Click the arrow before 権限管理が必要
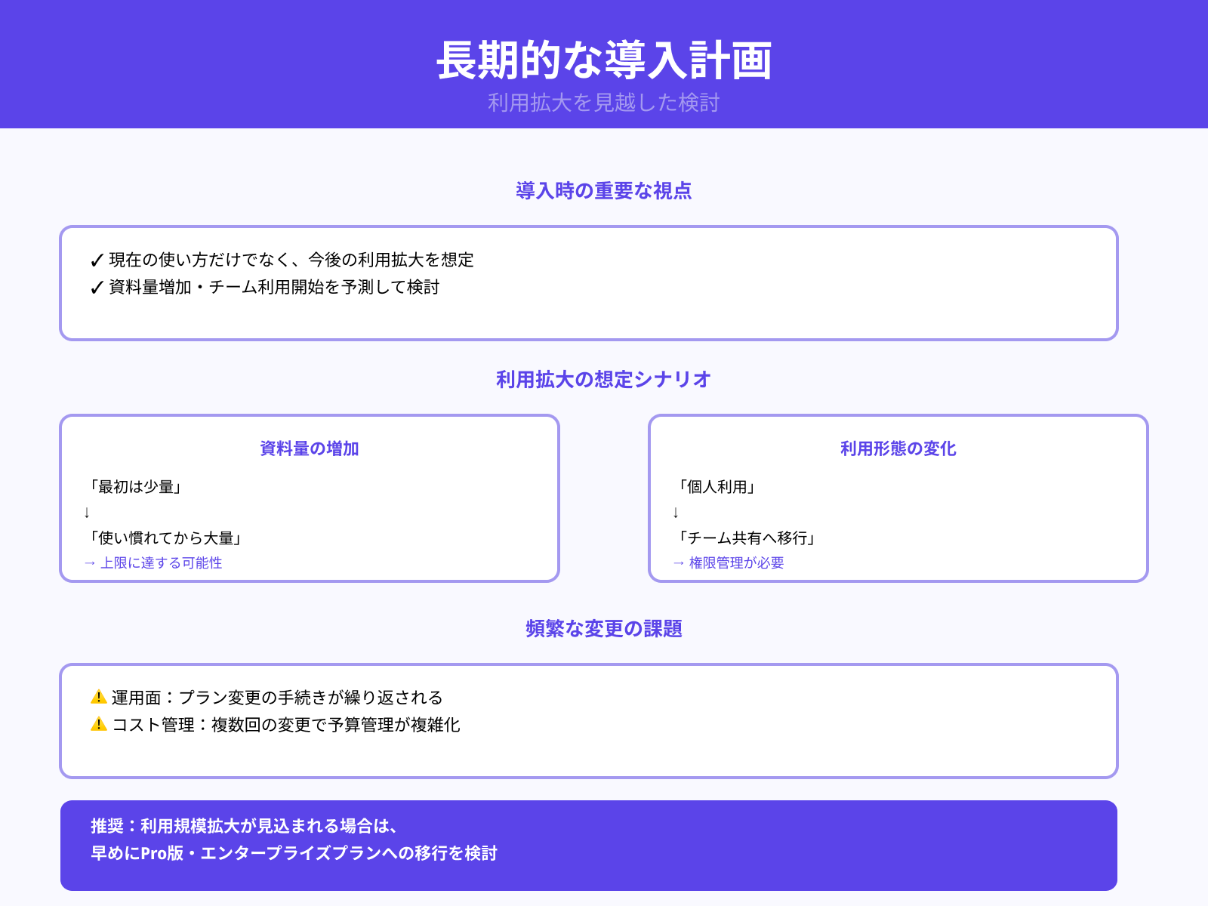The width and height of the screenshot is (1208, 906). [x=679, y=562]
